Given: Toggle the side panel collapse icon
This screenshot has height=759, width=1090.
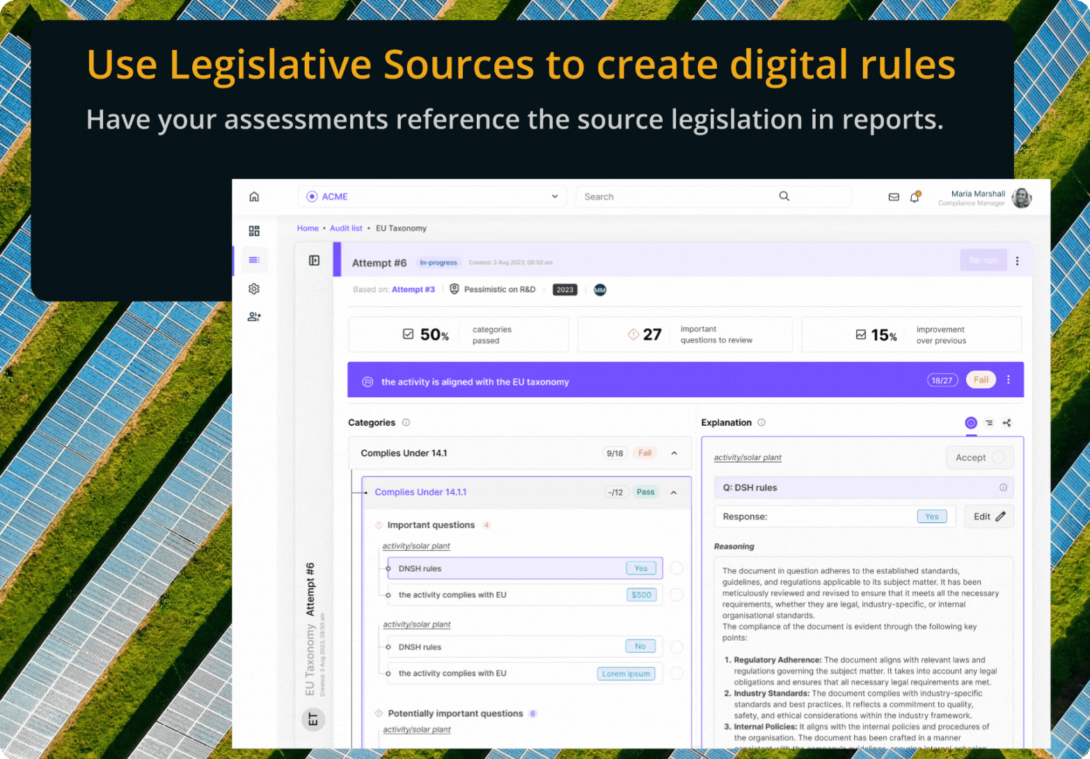Looking at the screenshot, I should (314, 260).
